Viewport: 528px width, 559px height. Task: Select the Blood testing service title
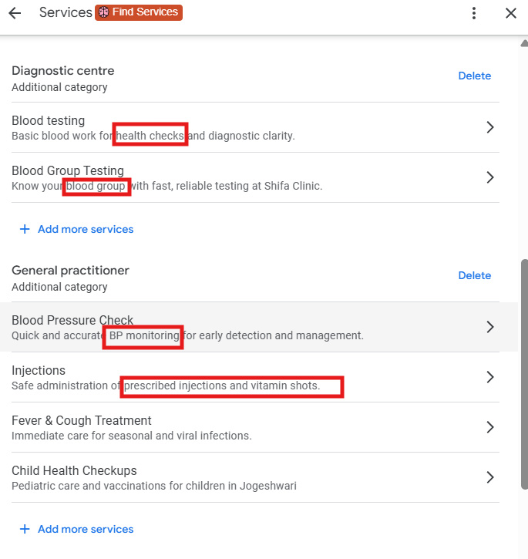(x=48, y=120)
